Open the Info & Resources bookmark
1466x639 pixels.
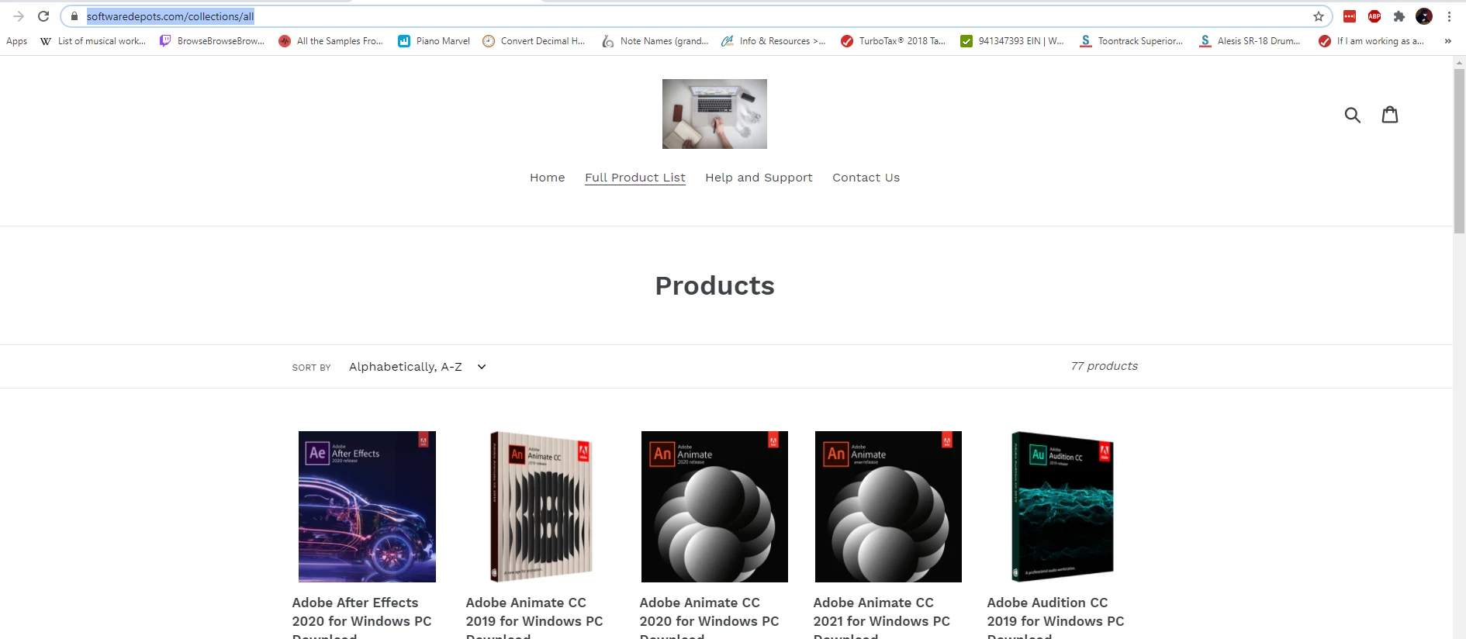click(773, 41)
